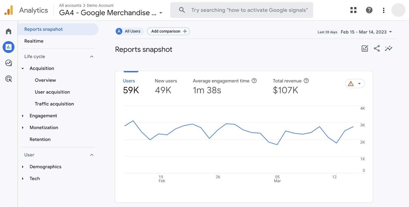Select the New users metric tab
The width and height of the screenshot is (409, 207).
tap(166, 86)
